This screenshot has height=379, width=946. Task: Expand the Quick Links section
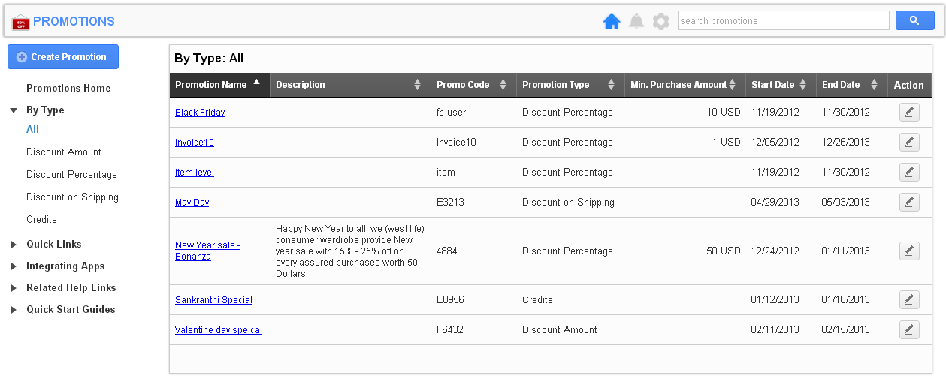[14, 245]
